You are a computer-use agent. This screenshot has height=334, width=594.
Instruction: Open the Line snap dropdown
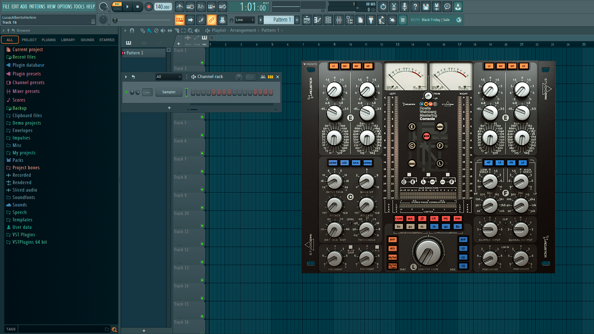(245, 20)
